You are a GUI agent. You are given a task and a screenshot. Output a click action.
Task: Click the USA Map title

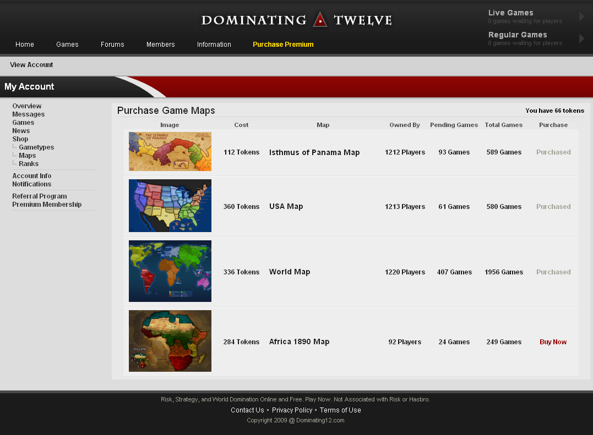(286, 207)
